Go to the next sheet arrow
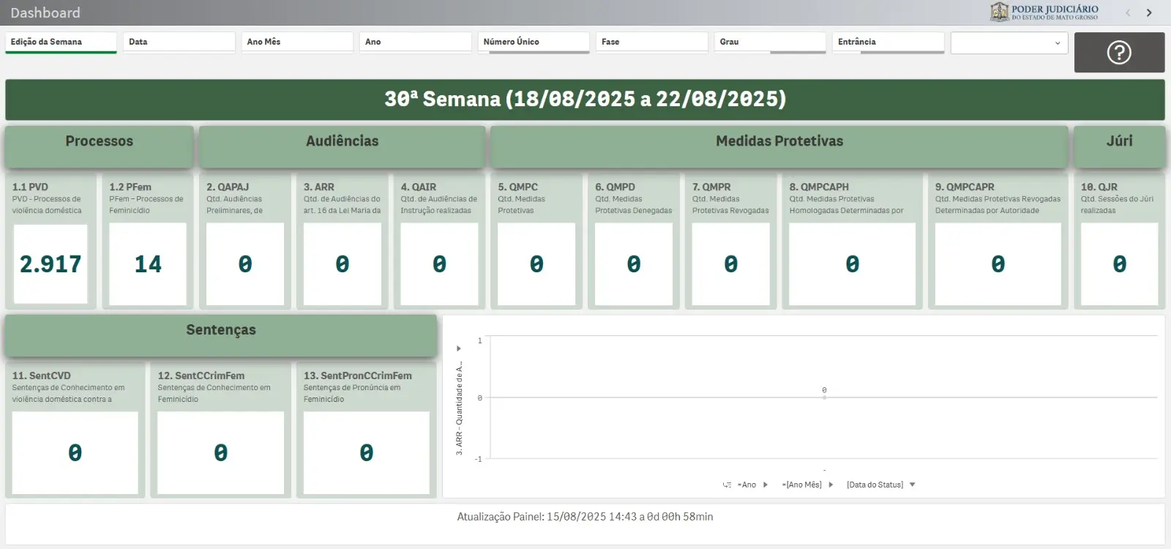Image resolution: width=1171 pixels, height=549 pixels. 1149,12
